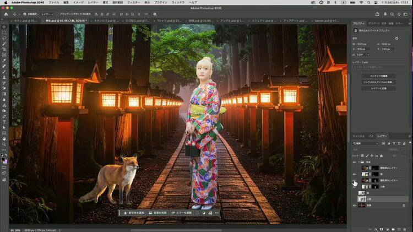The image size is (413, 232).
Task: Click 被写体を選択 in contextual taskbar
Action: point(134,213)
